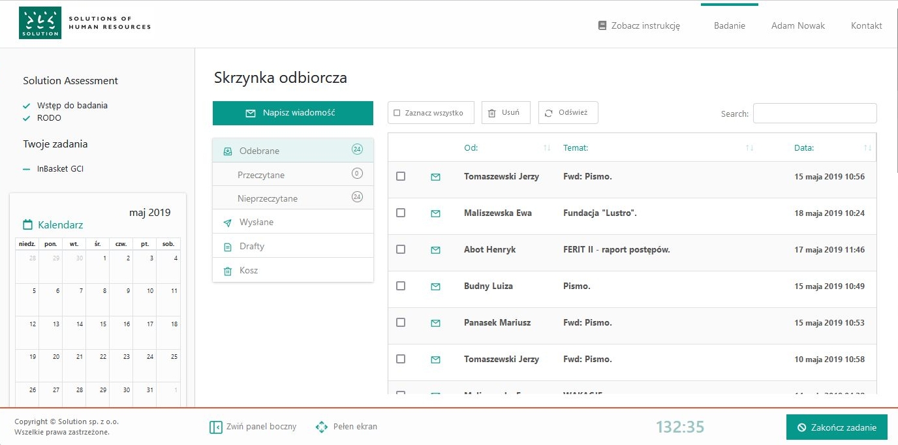This screenshot has width=898, height=445.
Task: Toggle the Zaznacz wszystko select-all checkbox
Action: (397, 113)
